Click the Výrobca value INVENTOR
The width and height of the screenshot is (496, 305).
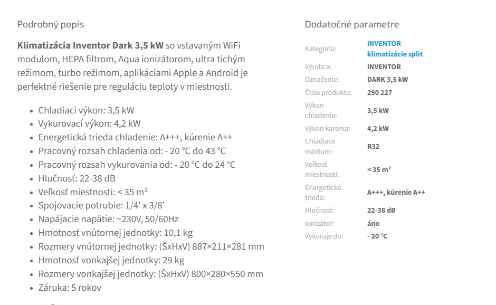coord(384,67)
